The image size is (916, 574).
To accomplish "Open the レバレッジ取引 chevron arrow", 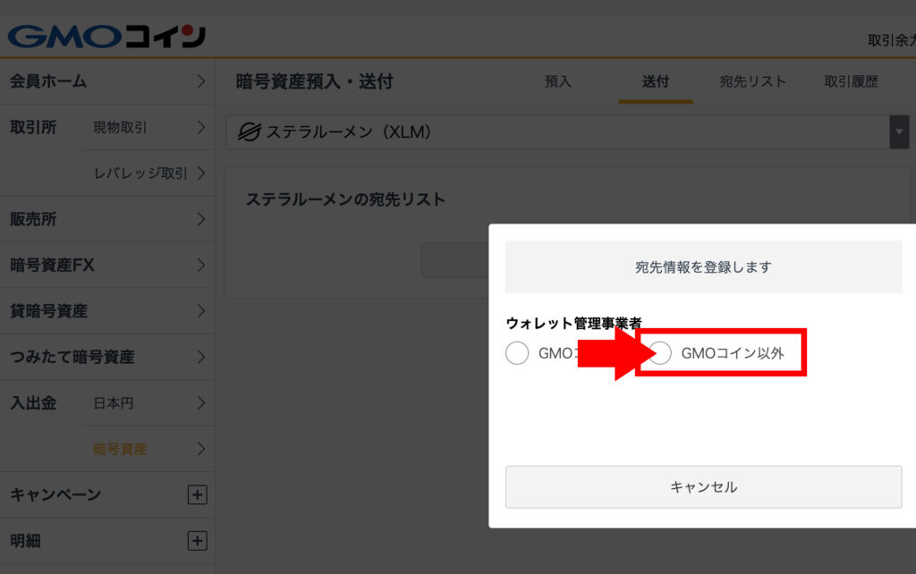I will click(x=201, y=173).
